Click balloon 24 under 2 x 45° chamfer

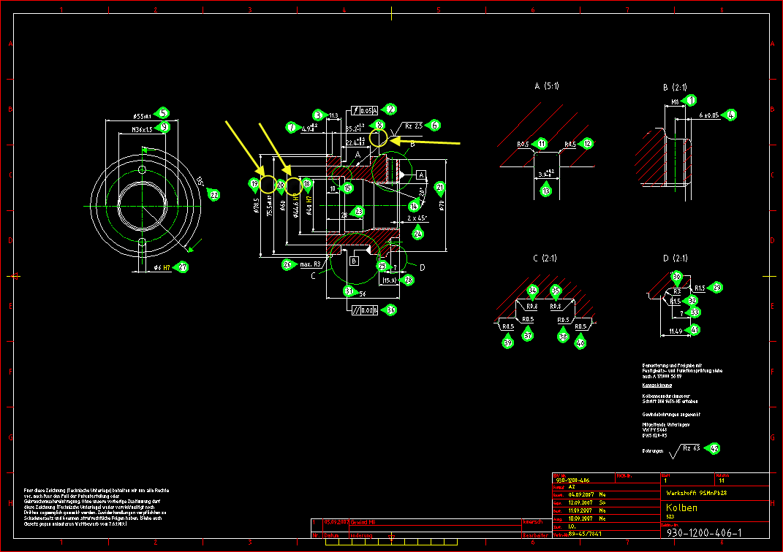click(417, 234)
